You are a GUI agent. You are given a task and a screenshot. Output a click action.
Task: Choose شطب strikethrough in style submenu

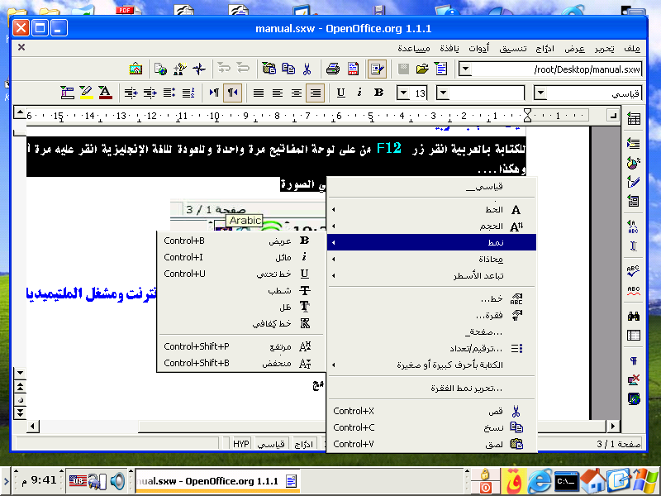pos(240,291)
